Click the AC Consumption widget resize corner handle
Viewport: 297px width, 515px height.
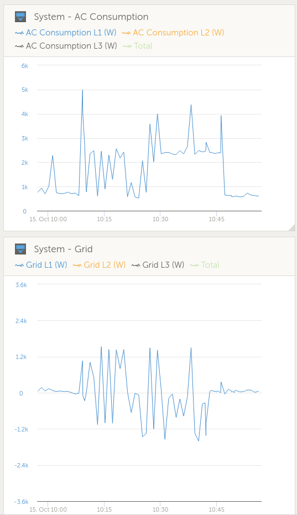[x=291, y=227]
